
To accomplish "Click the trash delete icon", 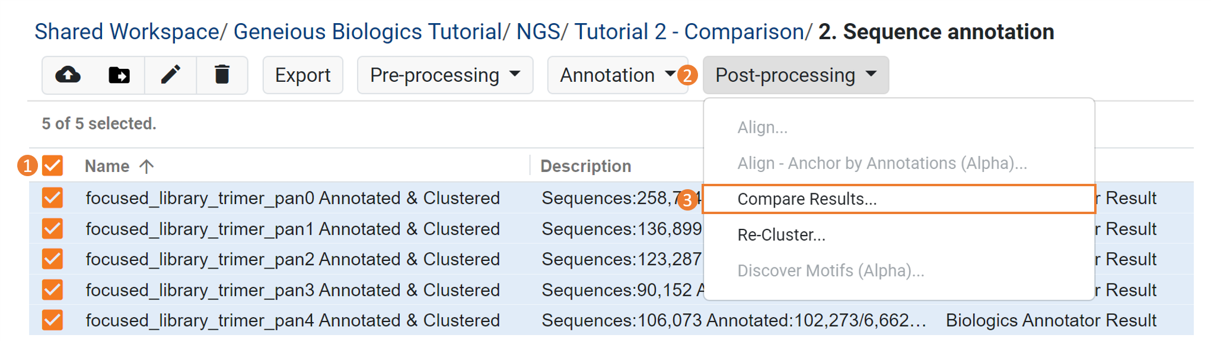I will click(222, 75).
